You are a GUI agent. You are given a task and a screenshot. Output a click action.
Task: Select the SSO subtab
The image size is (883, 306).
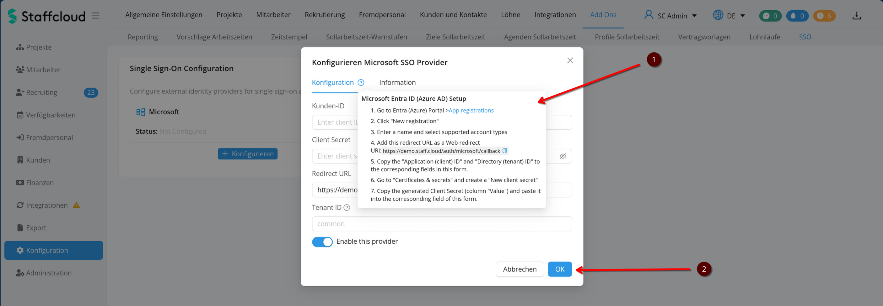[805, 37]
